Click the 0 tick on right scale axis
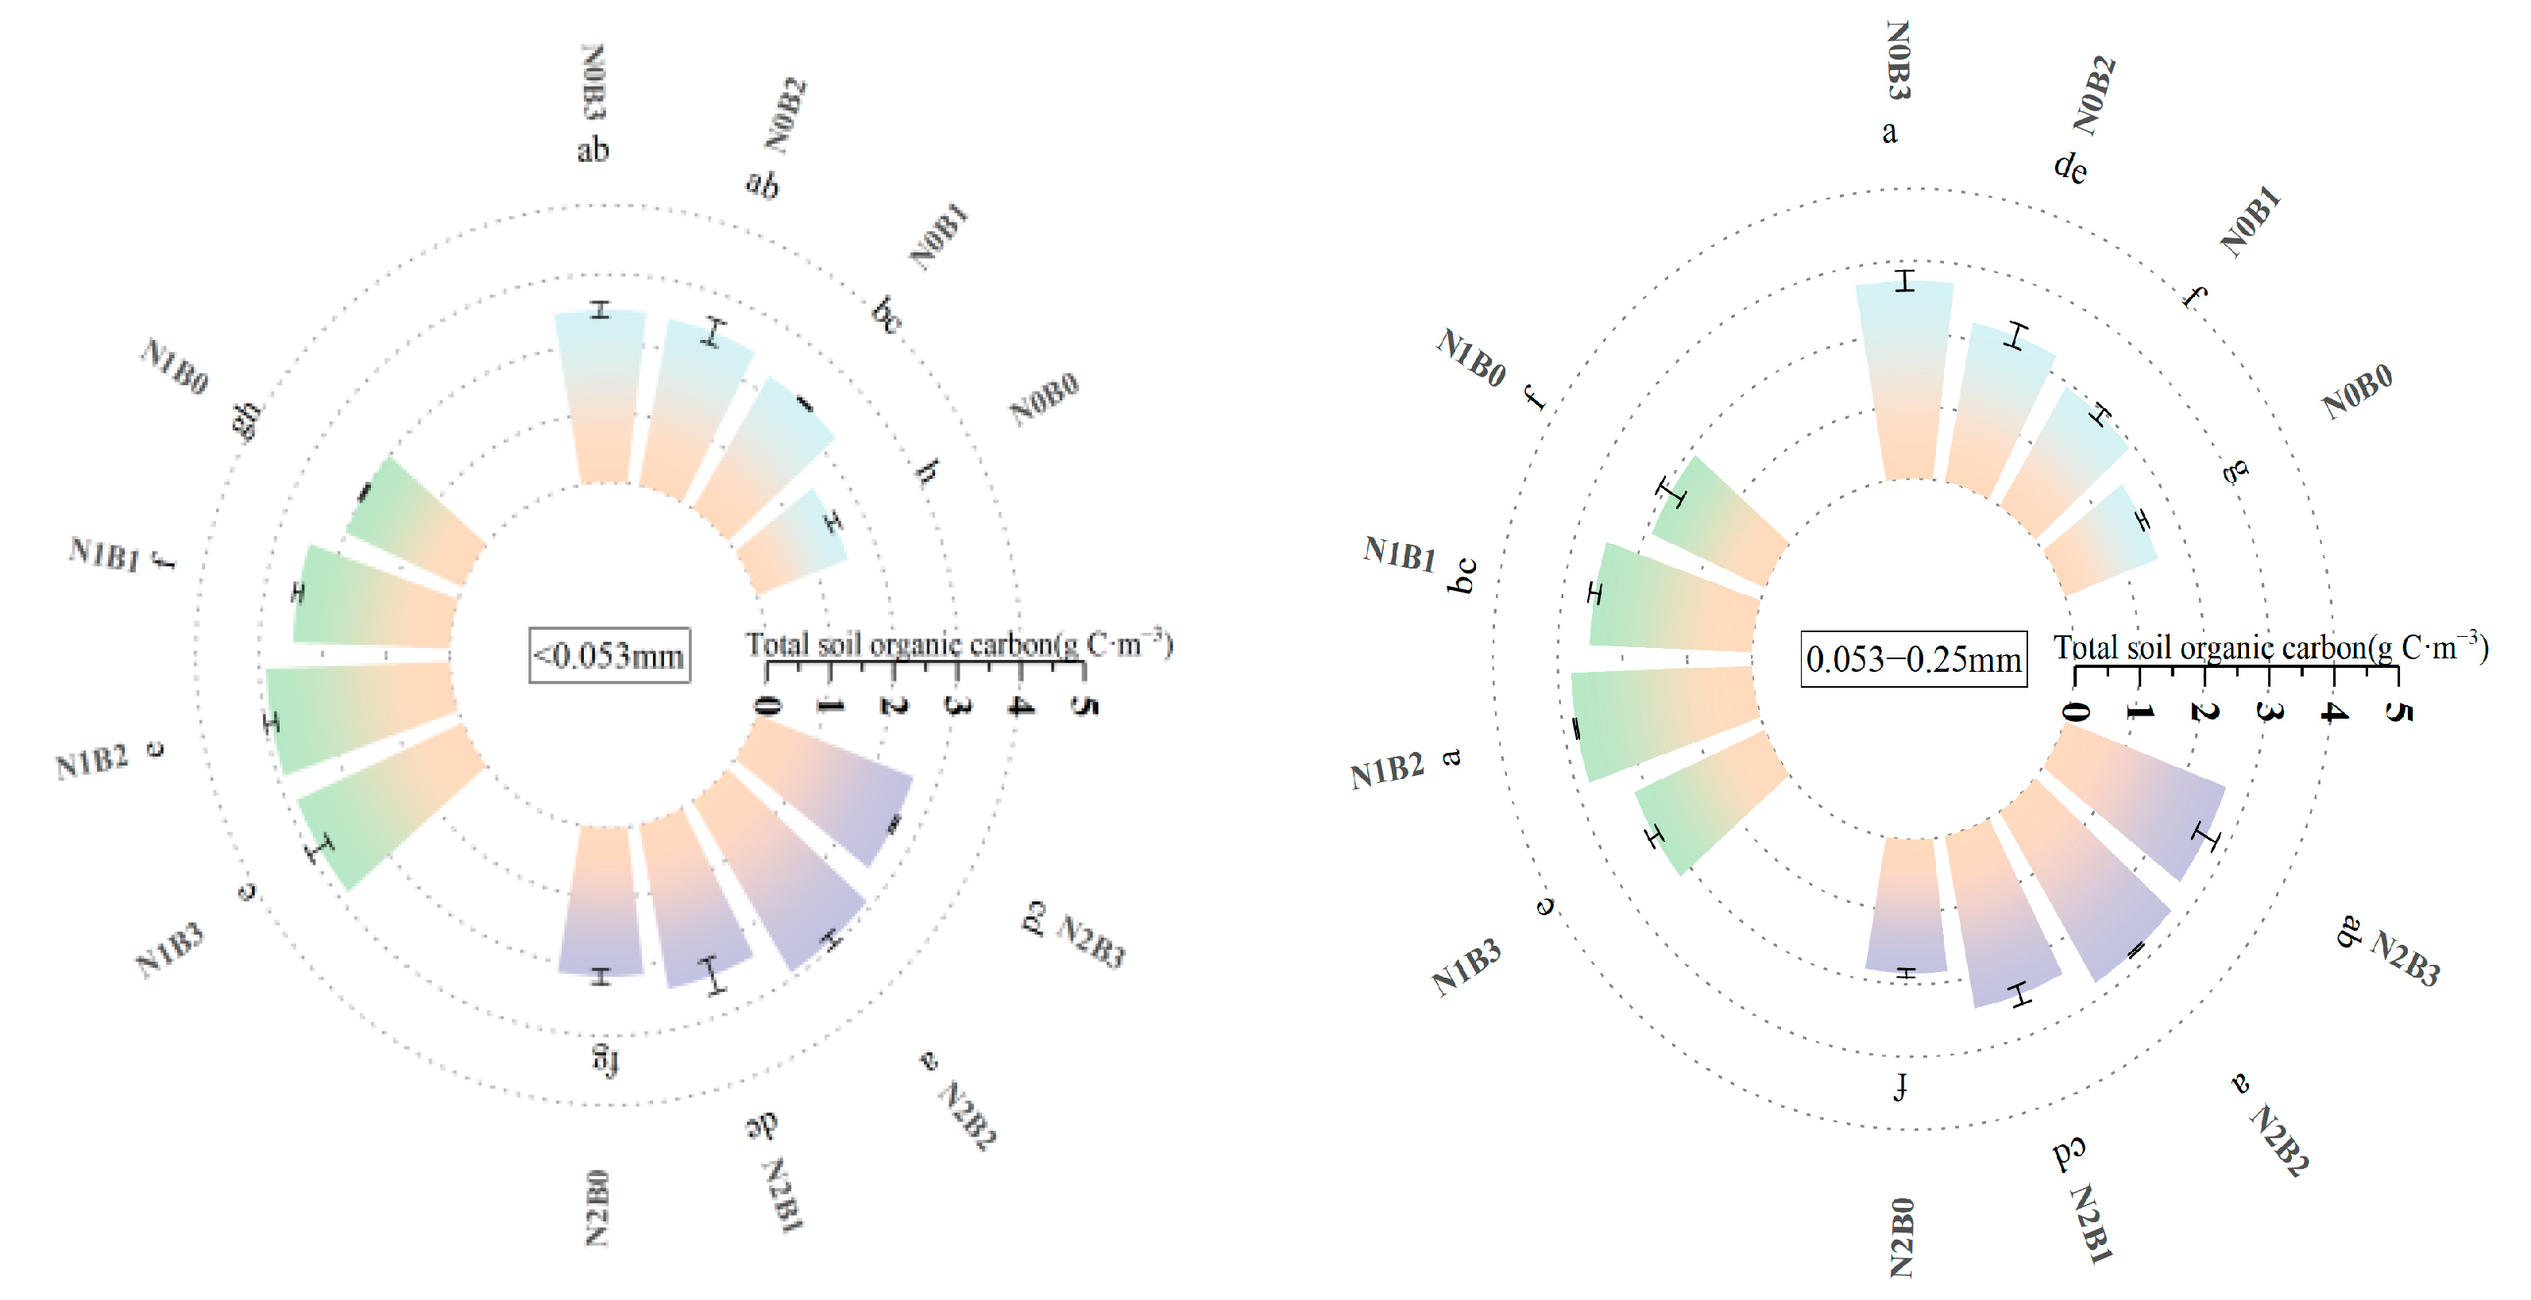Screen dimensions: 2531x1300 click(x=2074, y=711)
